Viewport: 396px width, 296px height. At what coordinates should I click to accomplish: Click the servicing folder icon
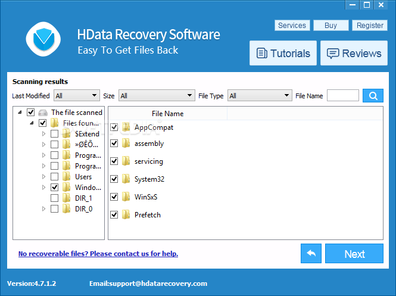(x=126, y=161)
